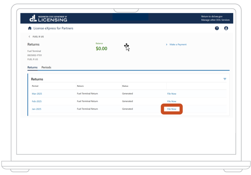Click File Now for Mar-2025 return
Screen dimensions: 251x175
tap(171, 93)
